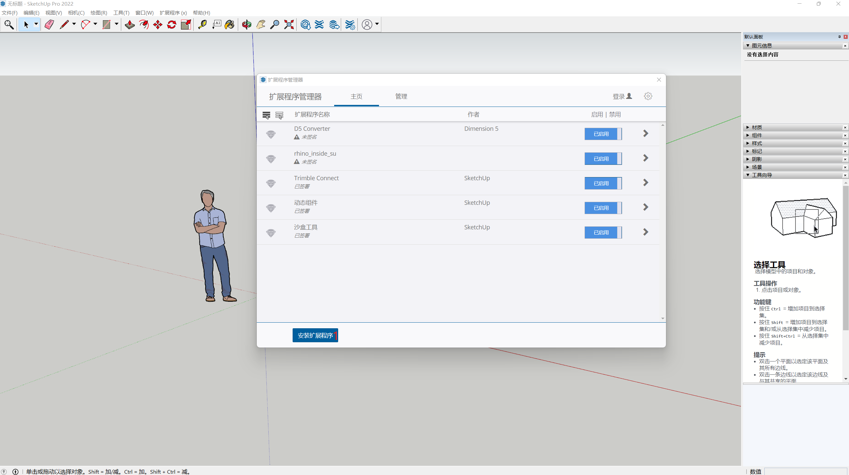The height and width of the screenshot is (475, 849).
Task: Pick the pink Eraser tool
Action: point(49,25)
